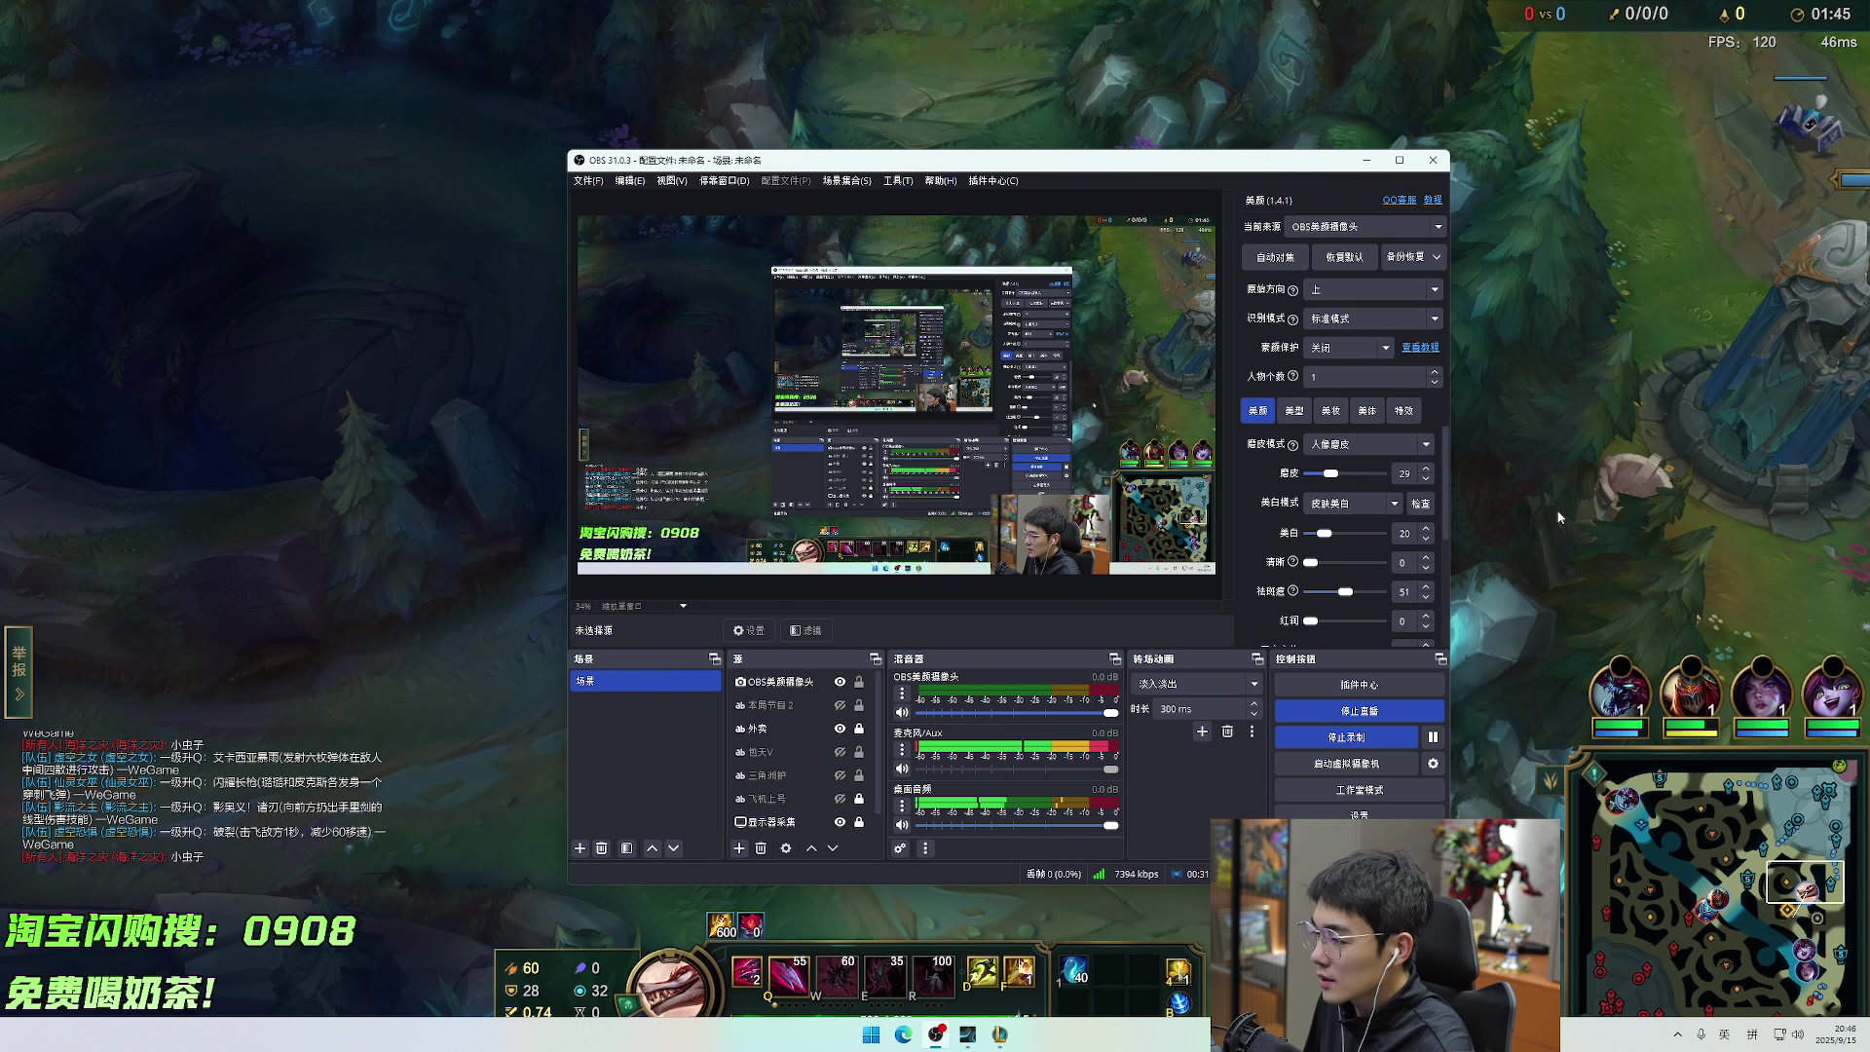Click the 磨皮 slider track
Viewport: 1870px width, 1052px height.
(1345, 473)
